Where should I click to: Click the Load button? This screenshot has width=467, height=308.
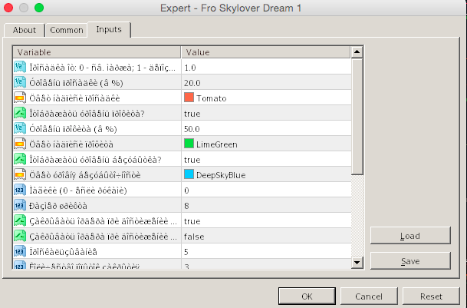click(x=410, y=236)
